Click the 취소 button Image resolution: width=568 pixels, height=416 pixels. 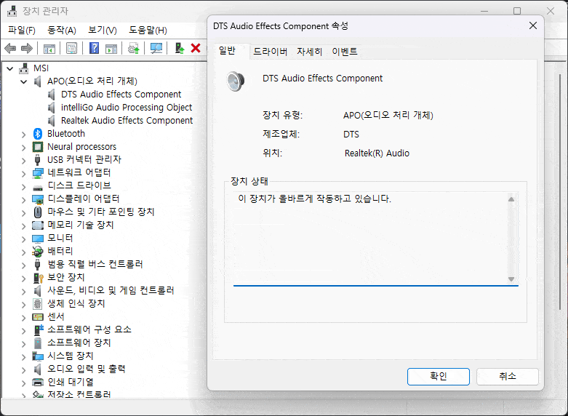click(507, 376)
